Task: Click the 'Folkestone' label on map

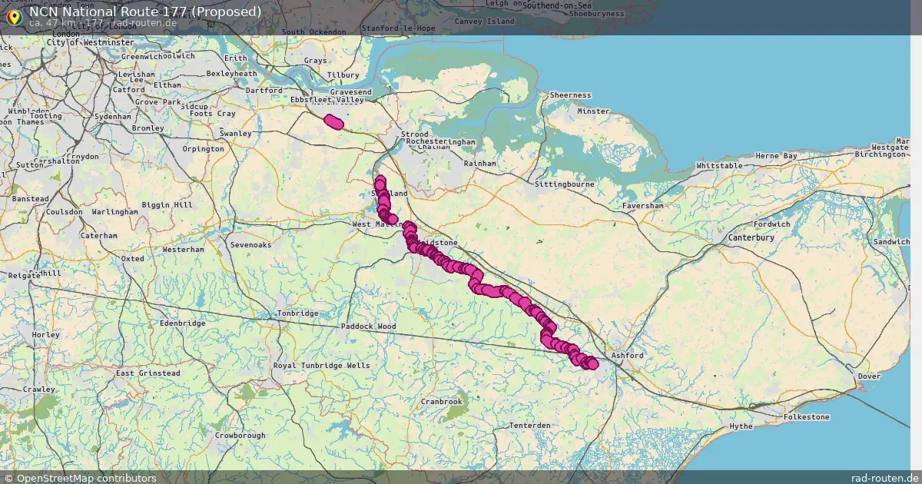Action: coord(807,417)
